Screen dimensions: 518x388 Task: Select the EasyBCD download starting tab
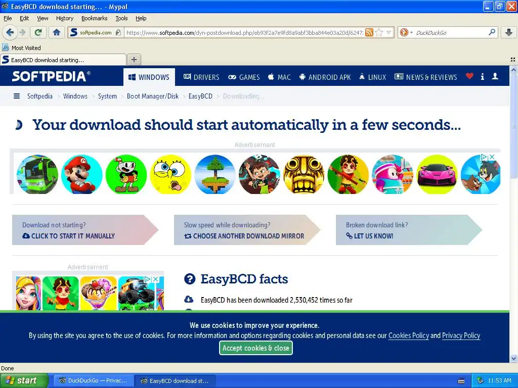coord(63,60)
